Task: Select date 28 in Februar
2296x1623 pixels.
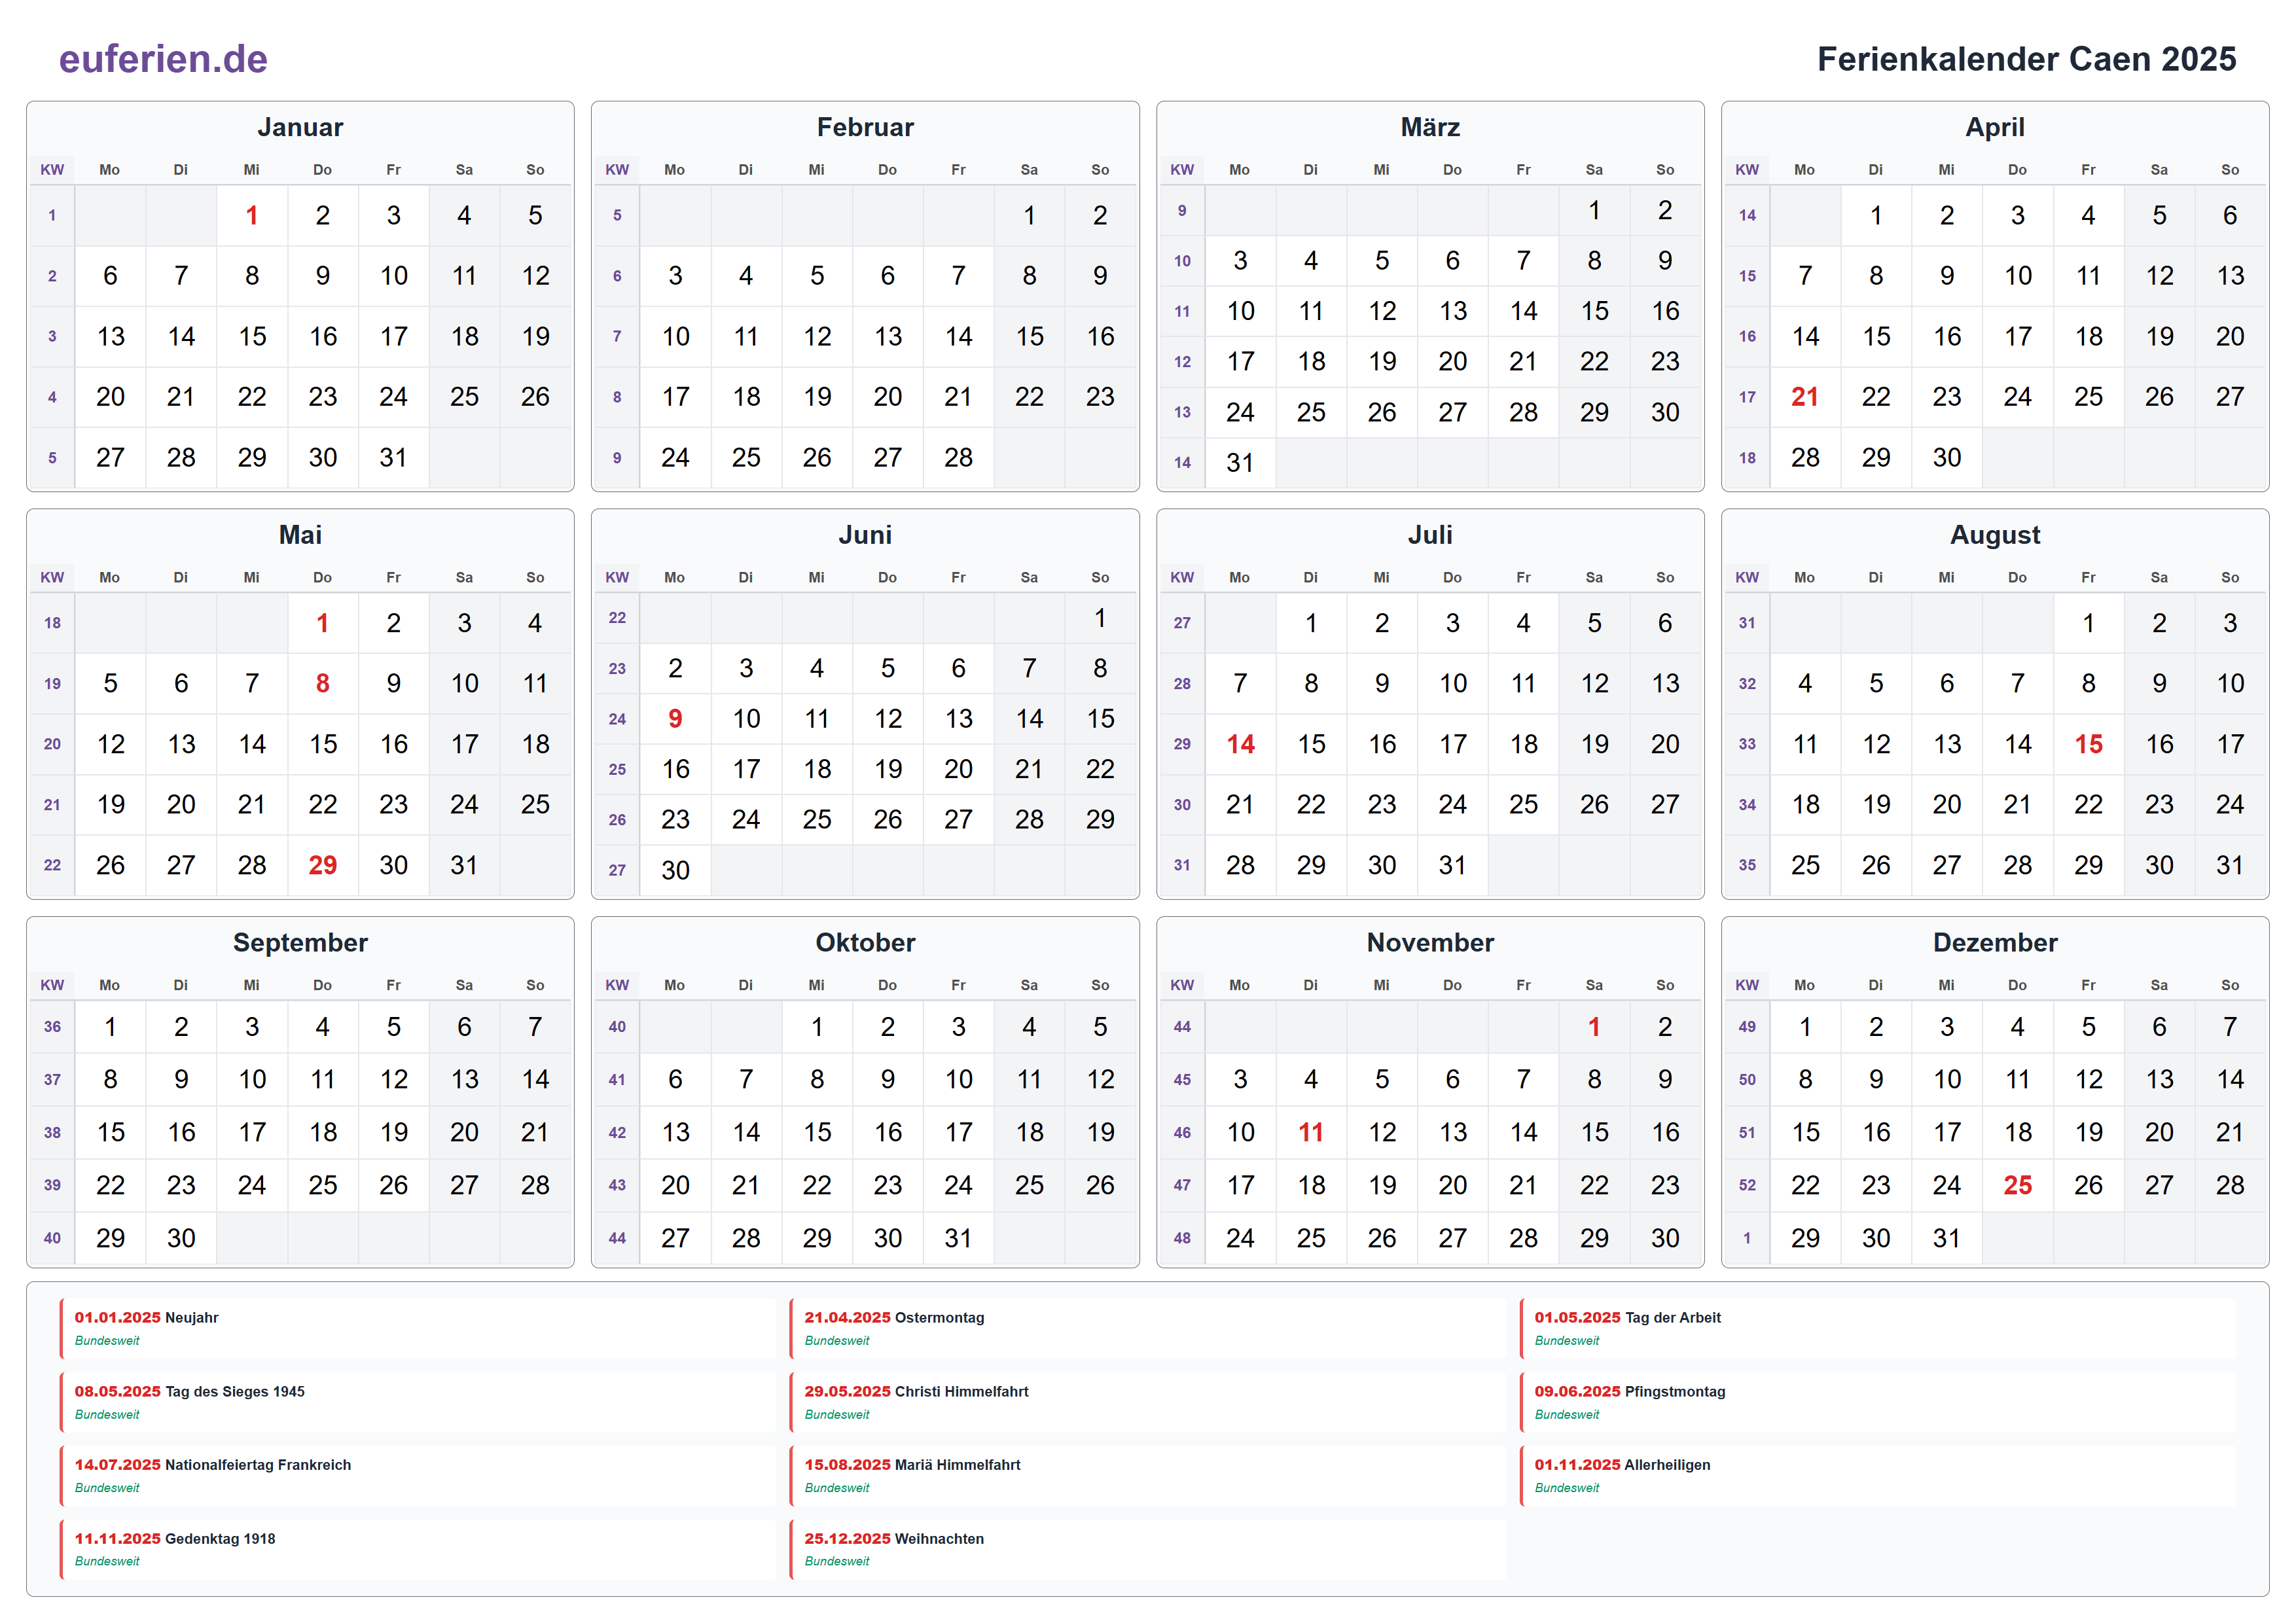Action: [x=958, y=458]
